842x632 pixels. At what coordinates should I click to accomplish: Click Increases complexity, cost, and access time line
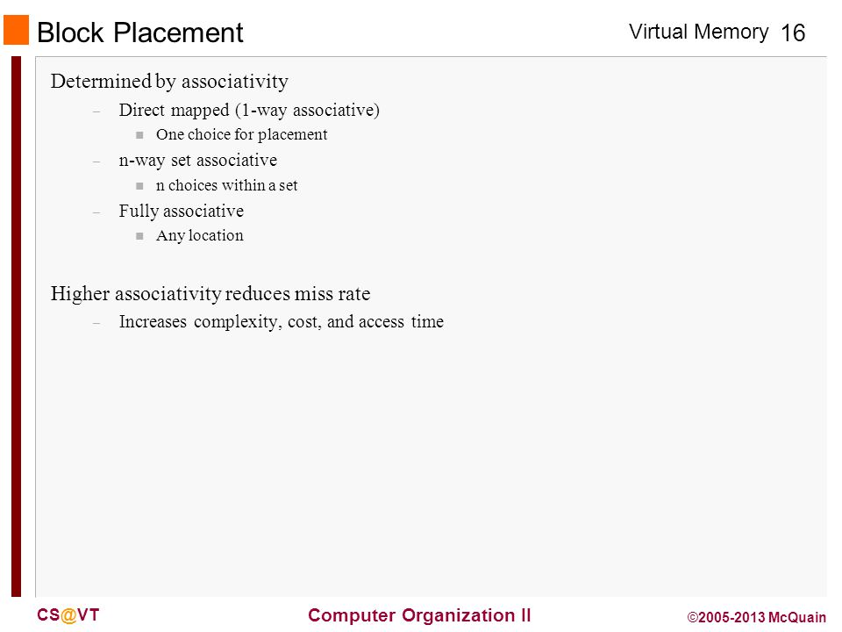[x=282, y=322]
